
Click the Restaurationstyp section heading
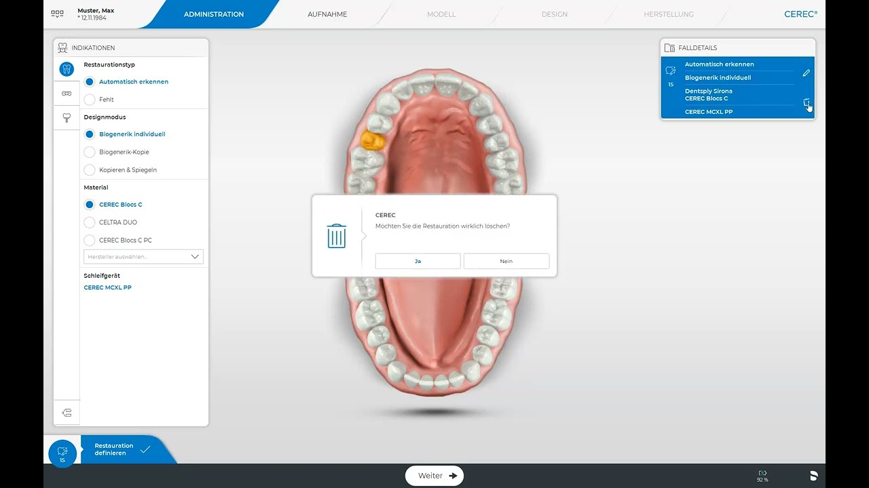pos(109,64)
